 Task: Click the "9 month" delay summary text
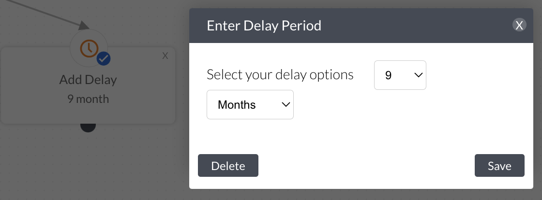click(x=88, y=99)
